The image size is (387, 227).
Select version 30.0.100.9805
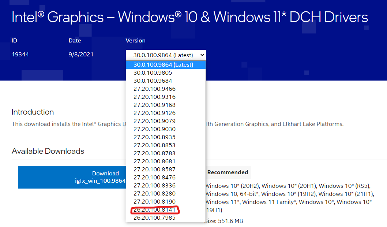[x=166, y=72]
